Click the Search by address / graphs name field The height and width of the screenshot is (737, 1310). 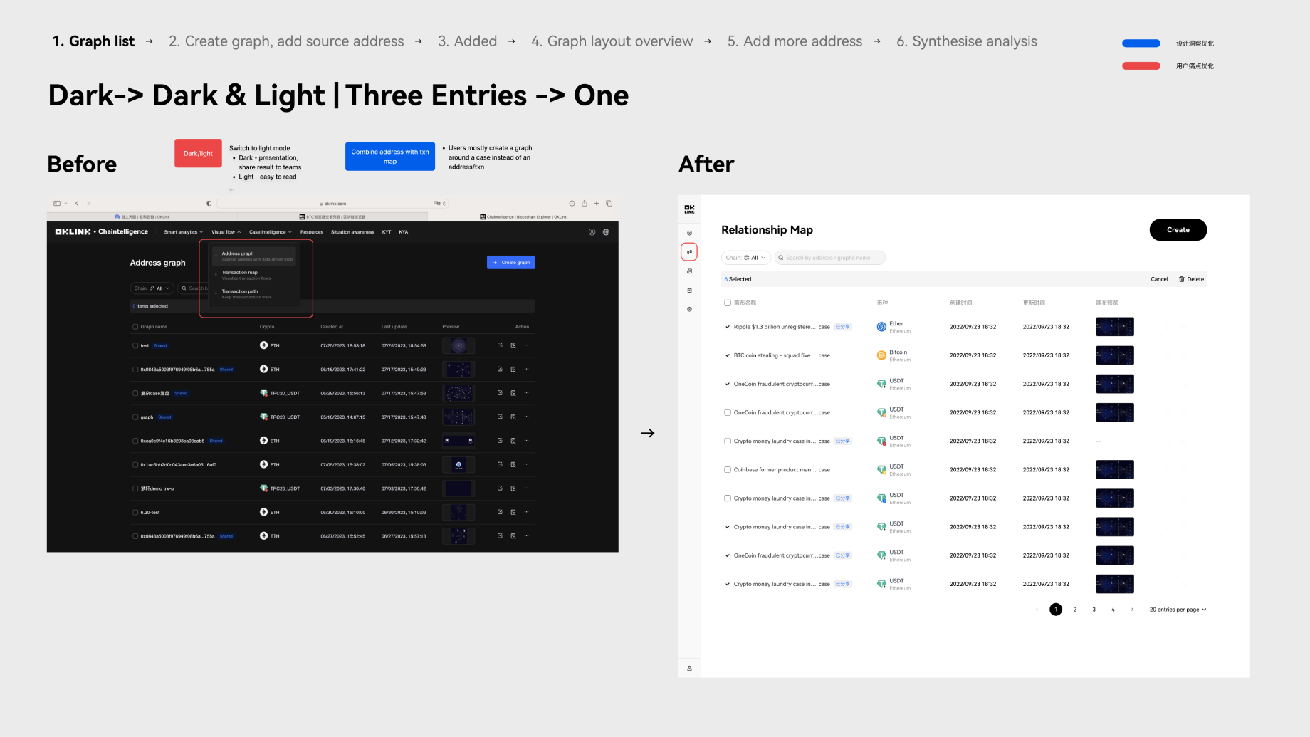(x=829, y=258)
